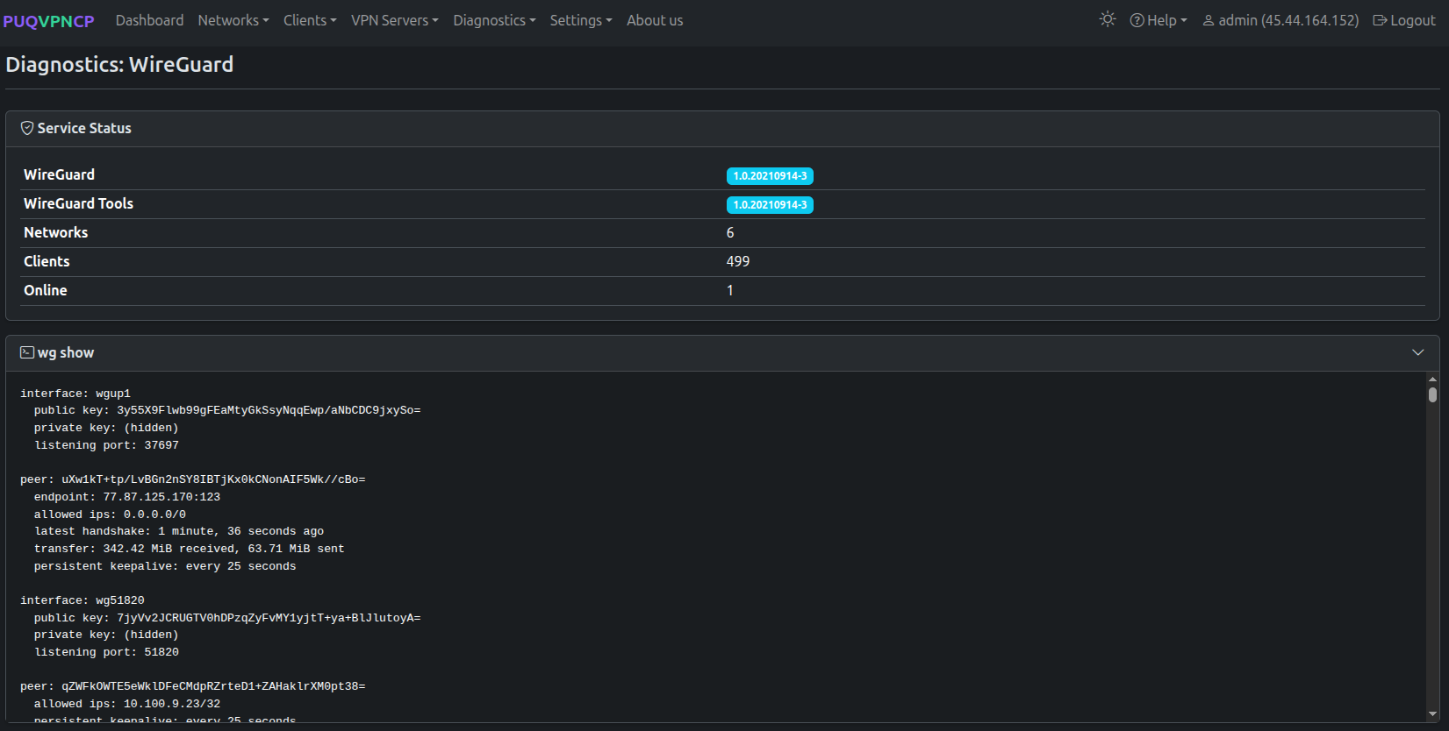Click the 'endpoint: 77.87.125.170:123' line
This screenshot has height=731, width=1449.
click(127, 497)
